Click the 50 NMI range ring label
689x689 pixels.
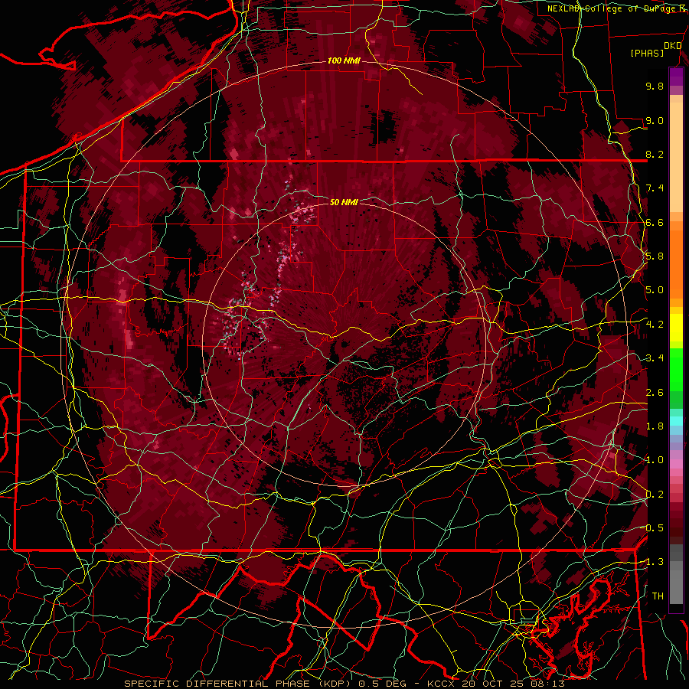click(344, 202)
